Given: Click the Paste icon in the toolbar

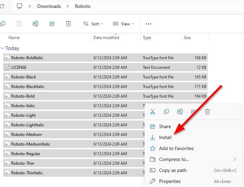Looking at the screenshot, I should point(19,24).
